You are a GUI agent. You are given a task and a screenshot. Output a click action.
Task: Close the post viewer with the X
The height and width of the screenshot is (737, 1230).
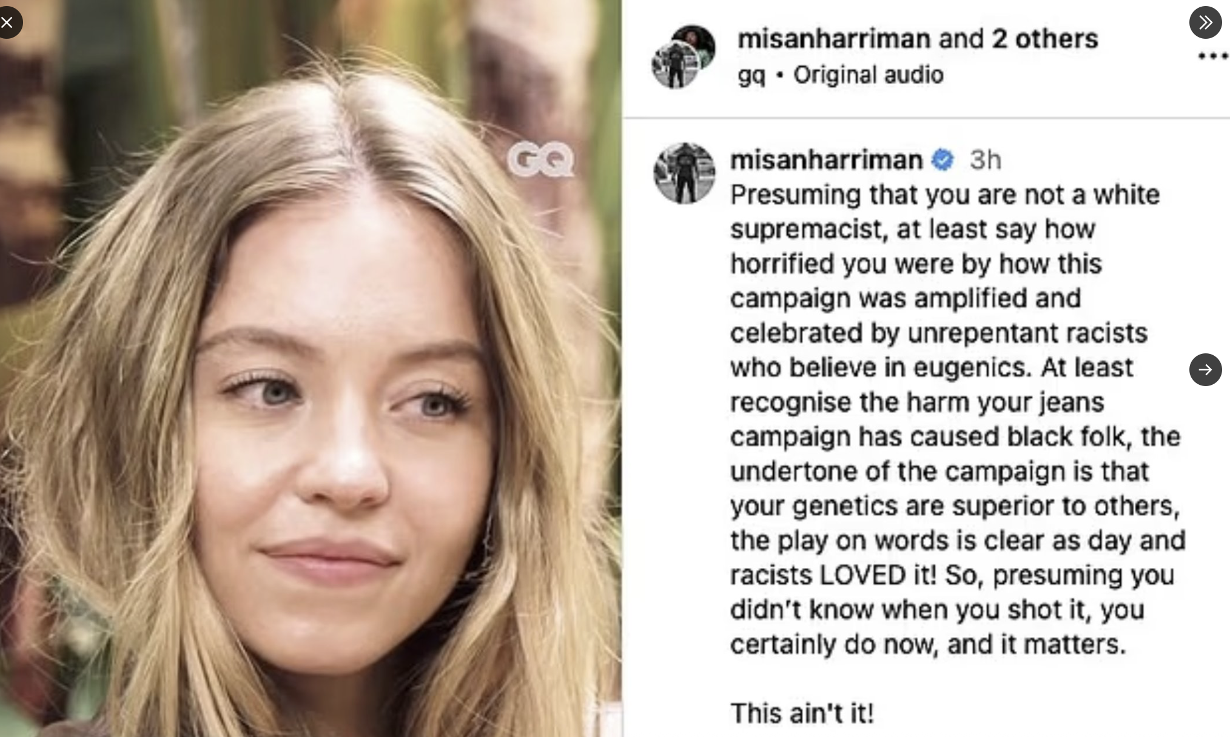click(x=7, y=23)
